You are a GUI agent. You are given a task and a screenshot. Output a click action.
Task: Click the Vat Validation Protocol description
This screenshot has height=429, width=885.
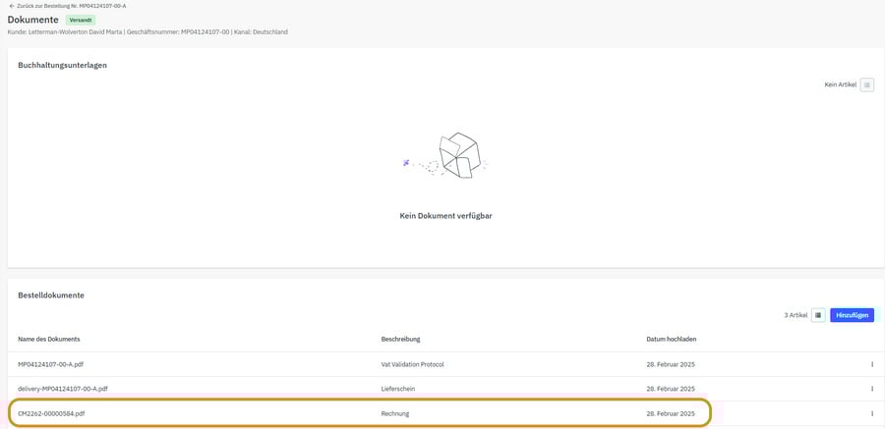point(412,364)
